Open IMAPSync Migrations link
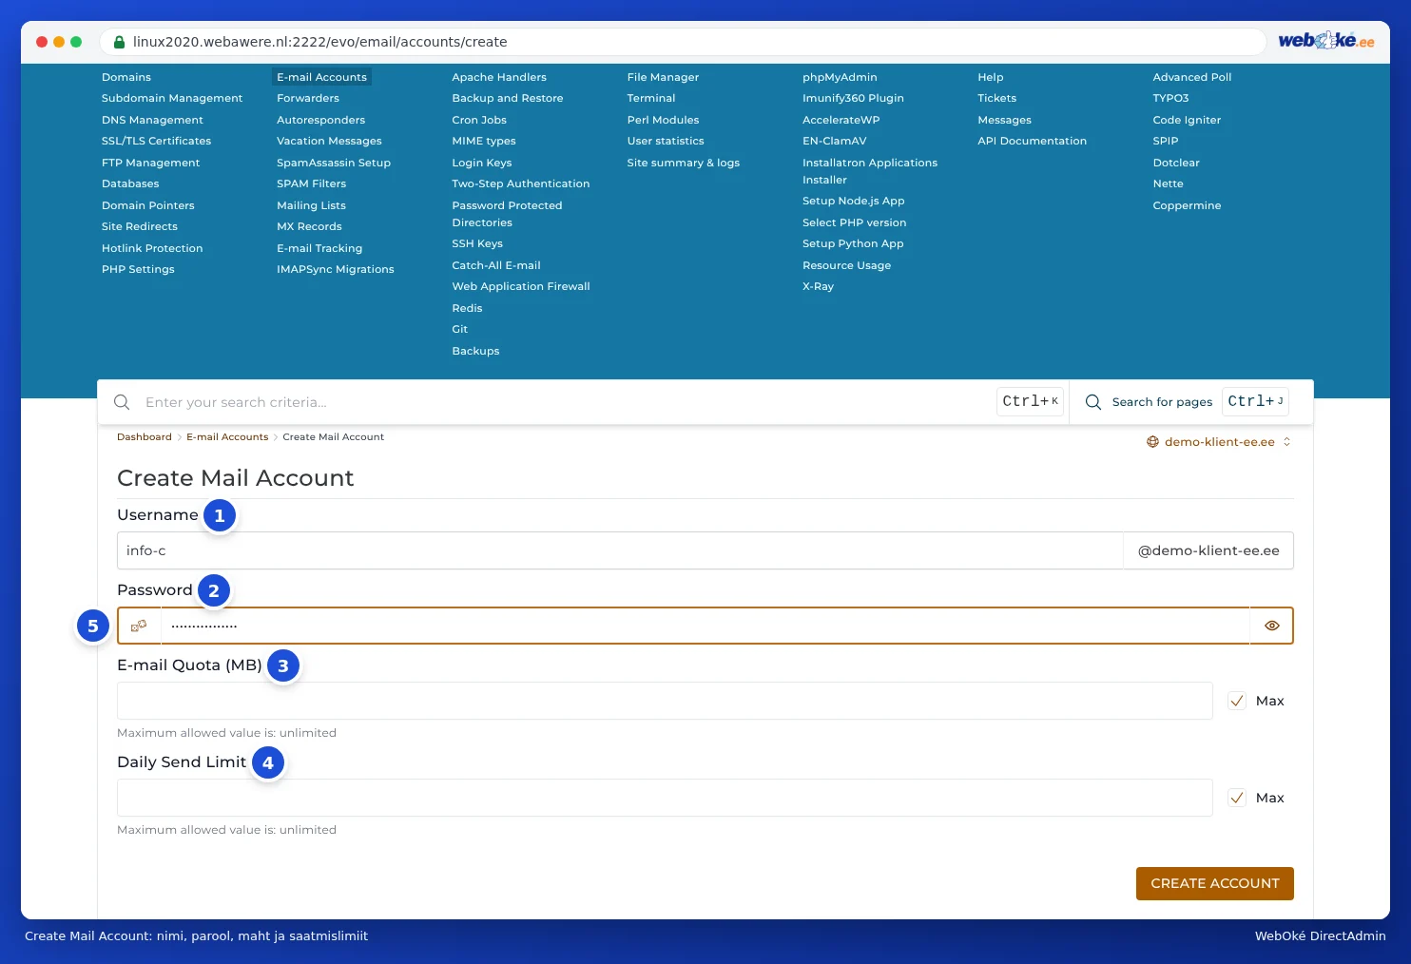 point(336,269)
